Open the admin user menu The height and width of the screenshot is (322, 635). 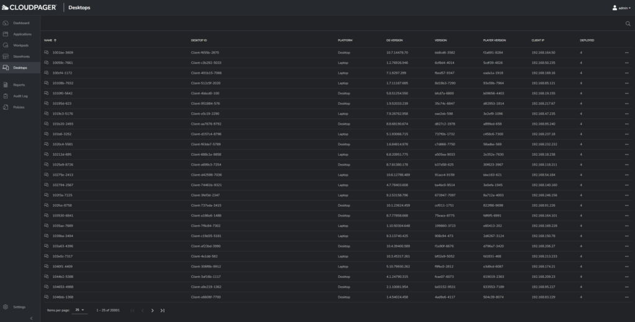tap(621, 7)
